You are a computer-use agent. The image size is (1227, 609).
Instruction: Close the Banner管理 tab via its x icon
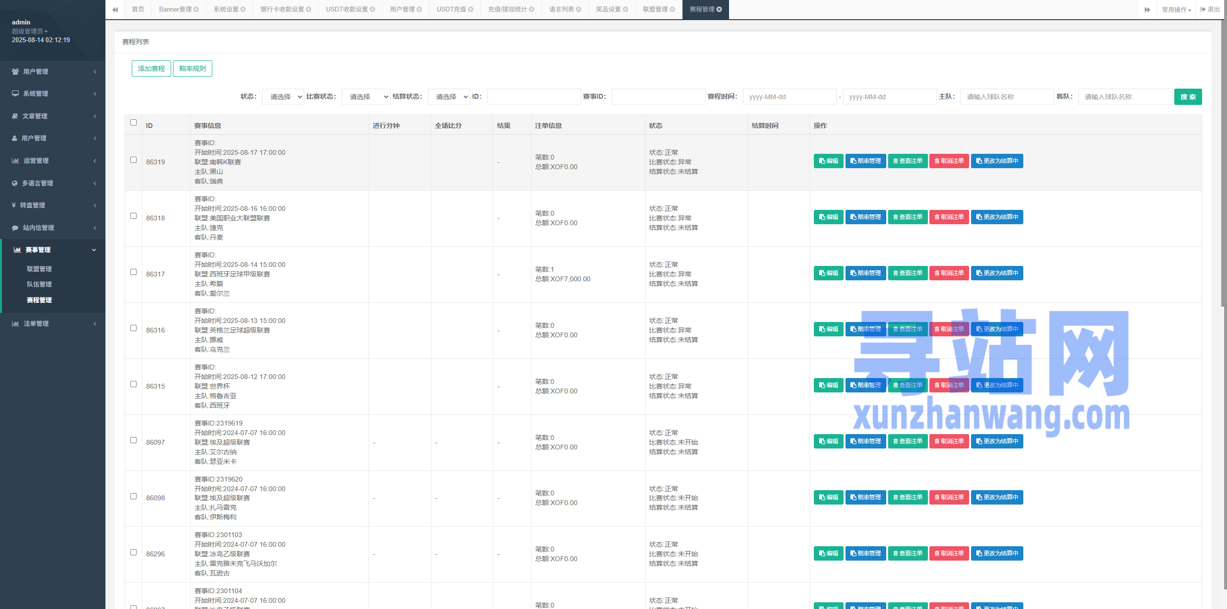[x=196, y=10]
